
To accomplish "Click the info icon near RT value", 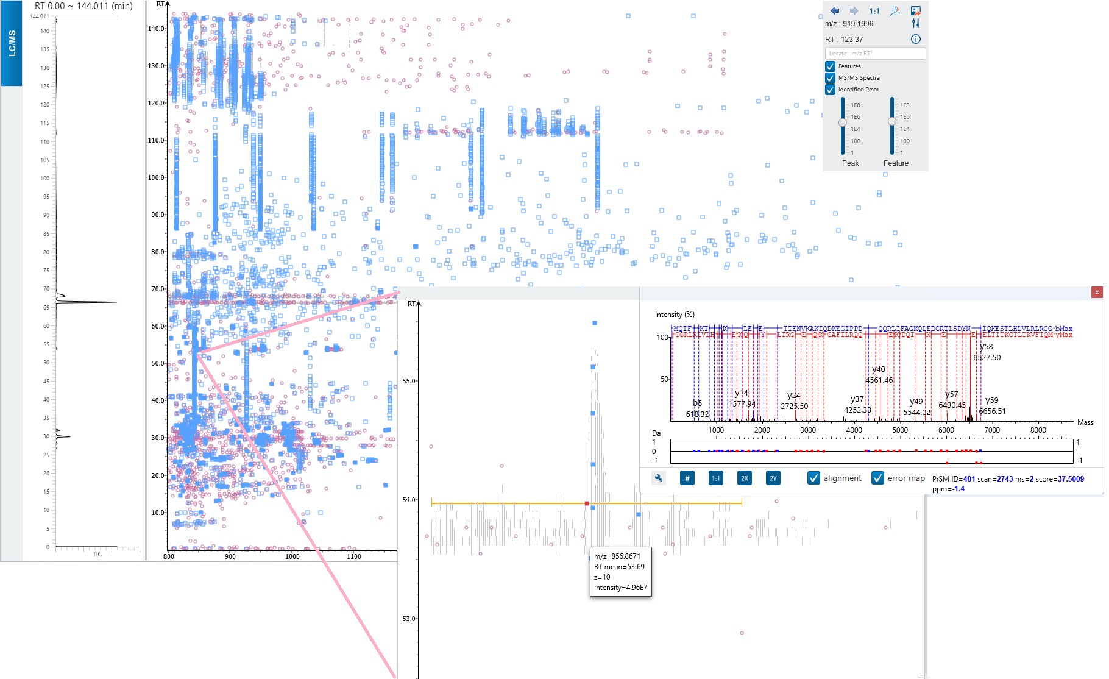I will pos(915,38).
